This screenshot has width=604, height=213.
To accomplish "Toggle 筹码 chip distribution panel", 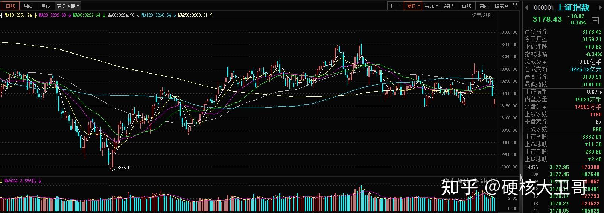I will pos(449,6).
